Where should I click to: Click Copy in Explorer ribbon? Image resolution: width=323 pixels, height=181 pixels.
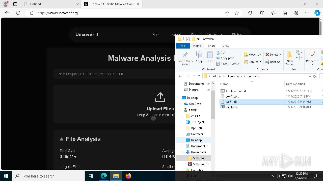(x=199, y=57)
